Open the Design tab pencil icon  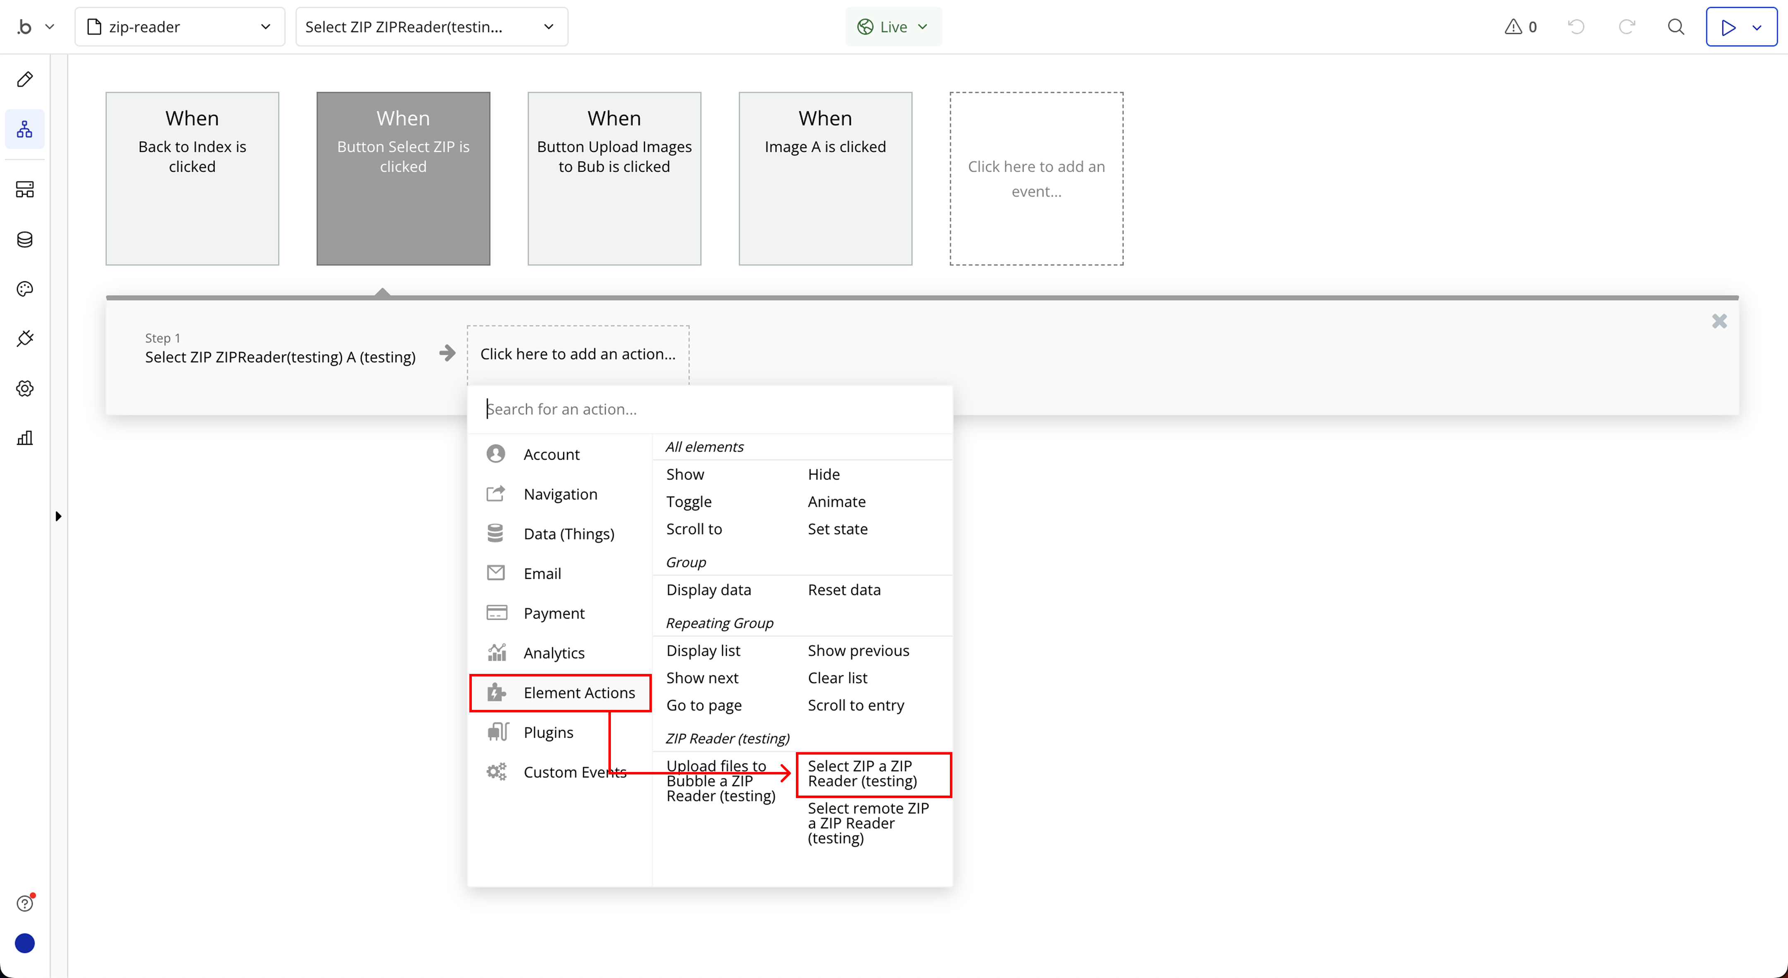click(25, 79)
